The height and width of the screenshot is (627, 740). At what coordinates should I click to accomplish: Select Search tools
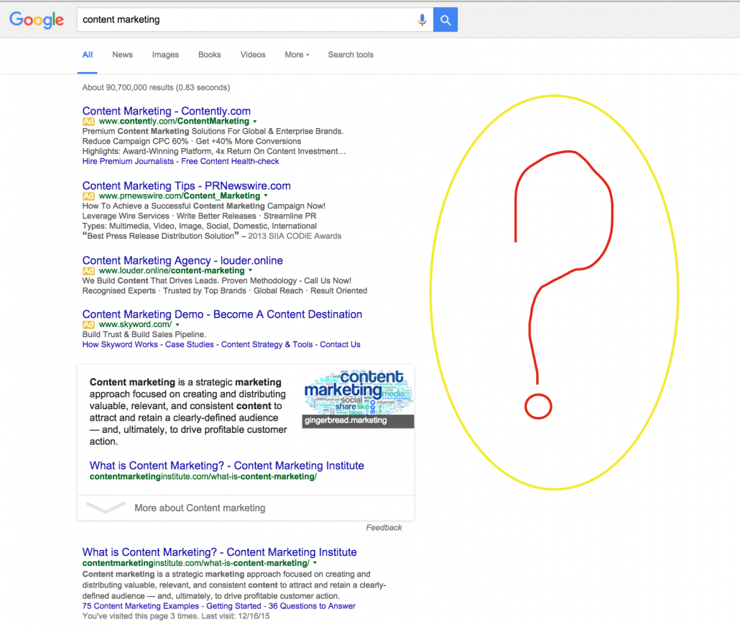351,55
